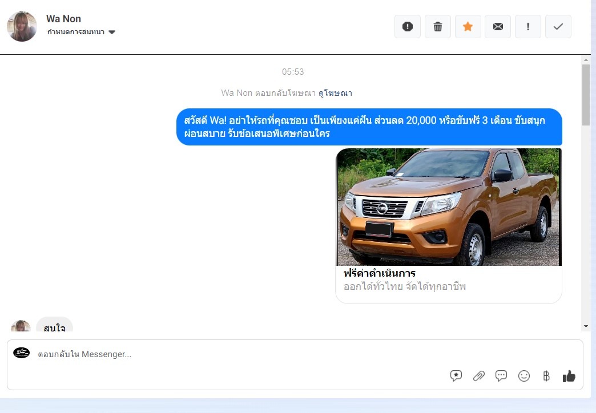The height and width of the screenshot is (413, 596).
Task: Click the page logo beside reply field
Action: pyautogui.click(x=21, y=353)
